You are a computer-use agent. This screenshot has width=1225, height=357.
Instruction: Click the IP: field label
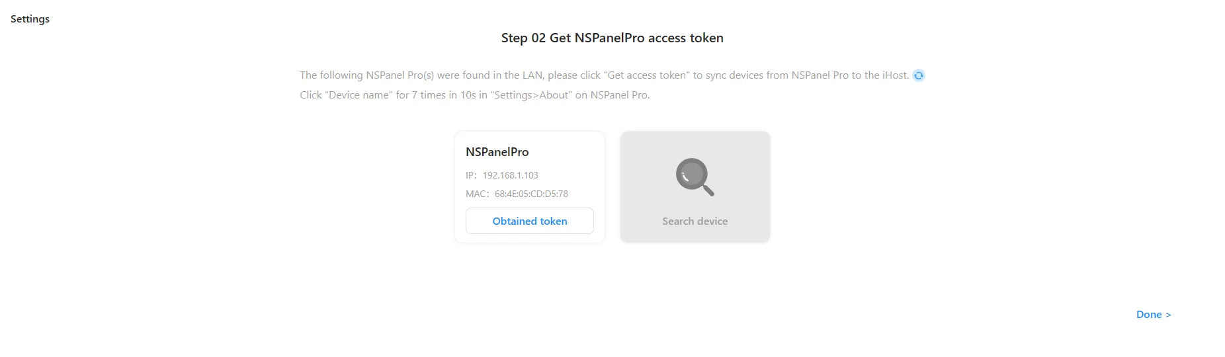(472, 175)
